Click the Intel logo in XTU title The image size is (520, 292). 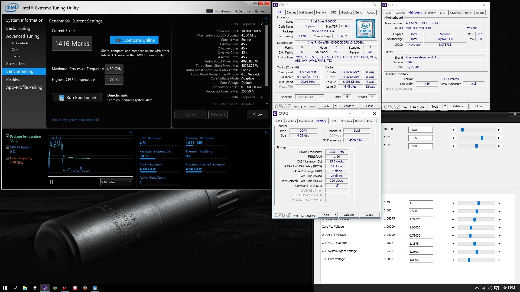[x=12, y=8]
